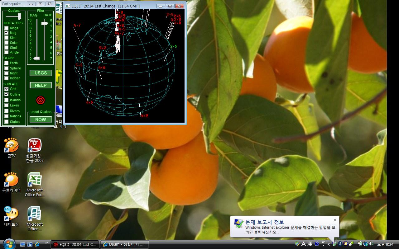
Task: Expand the quick launch overflow chevron
Action: 46,243
